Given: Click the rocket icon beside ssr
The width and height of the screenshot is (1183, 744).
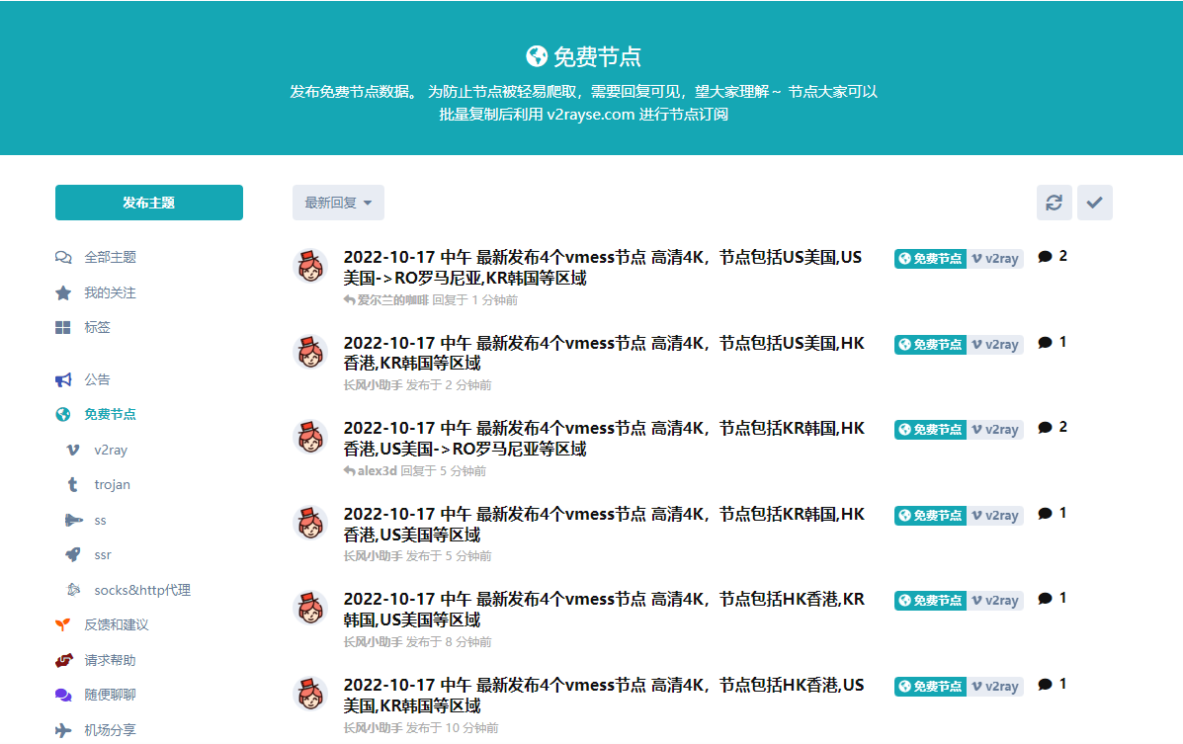Looking at the screenshot, I should pyautogui.click(x=73, y=554).
